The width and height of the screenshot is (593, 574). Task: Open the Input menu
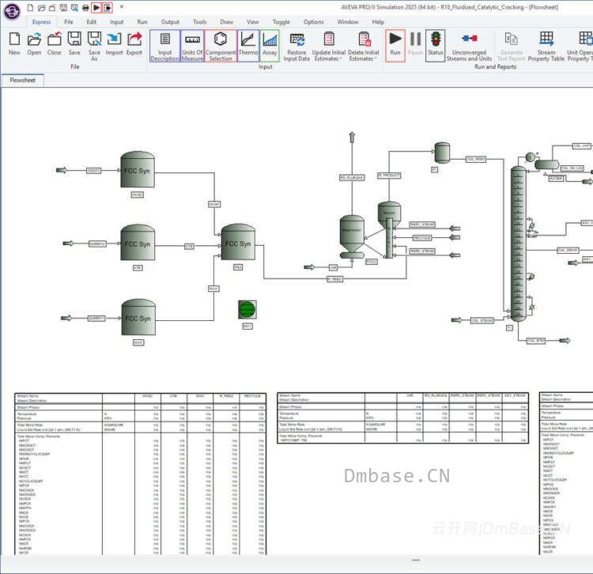point(116,22)
